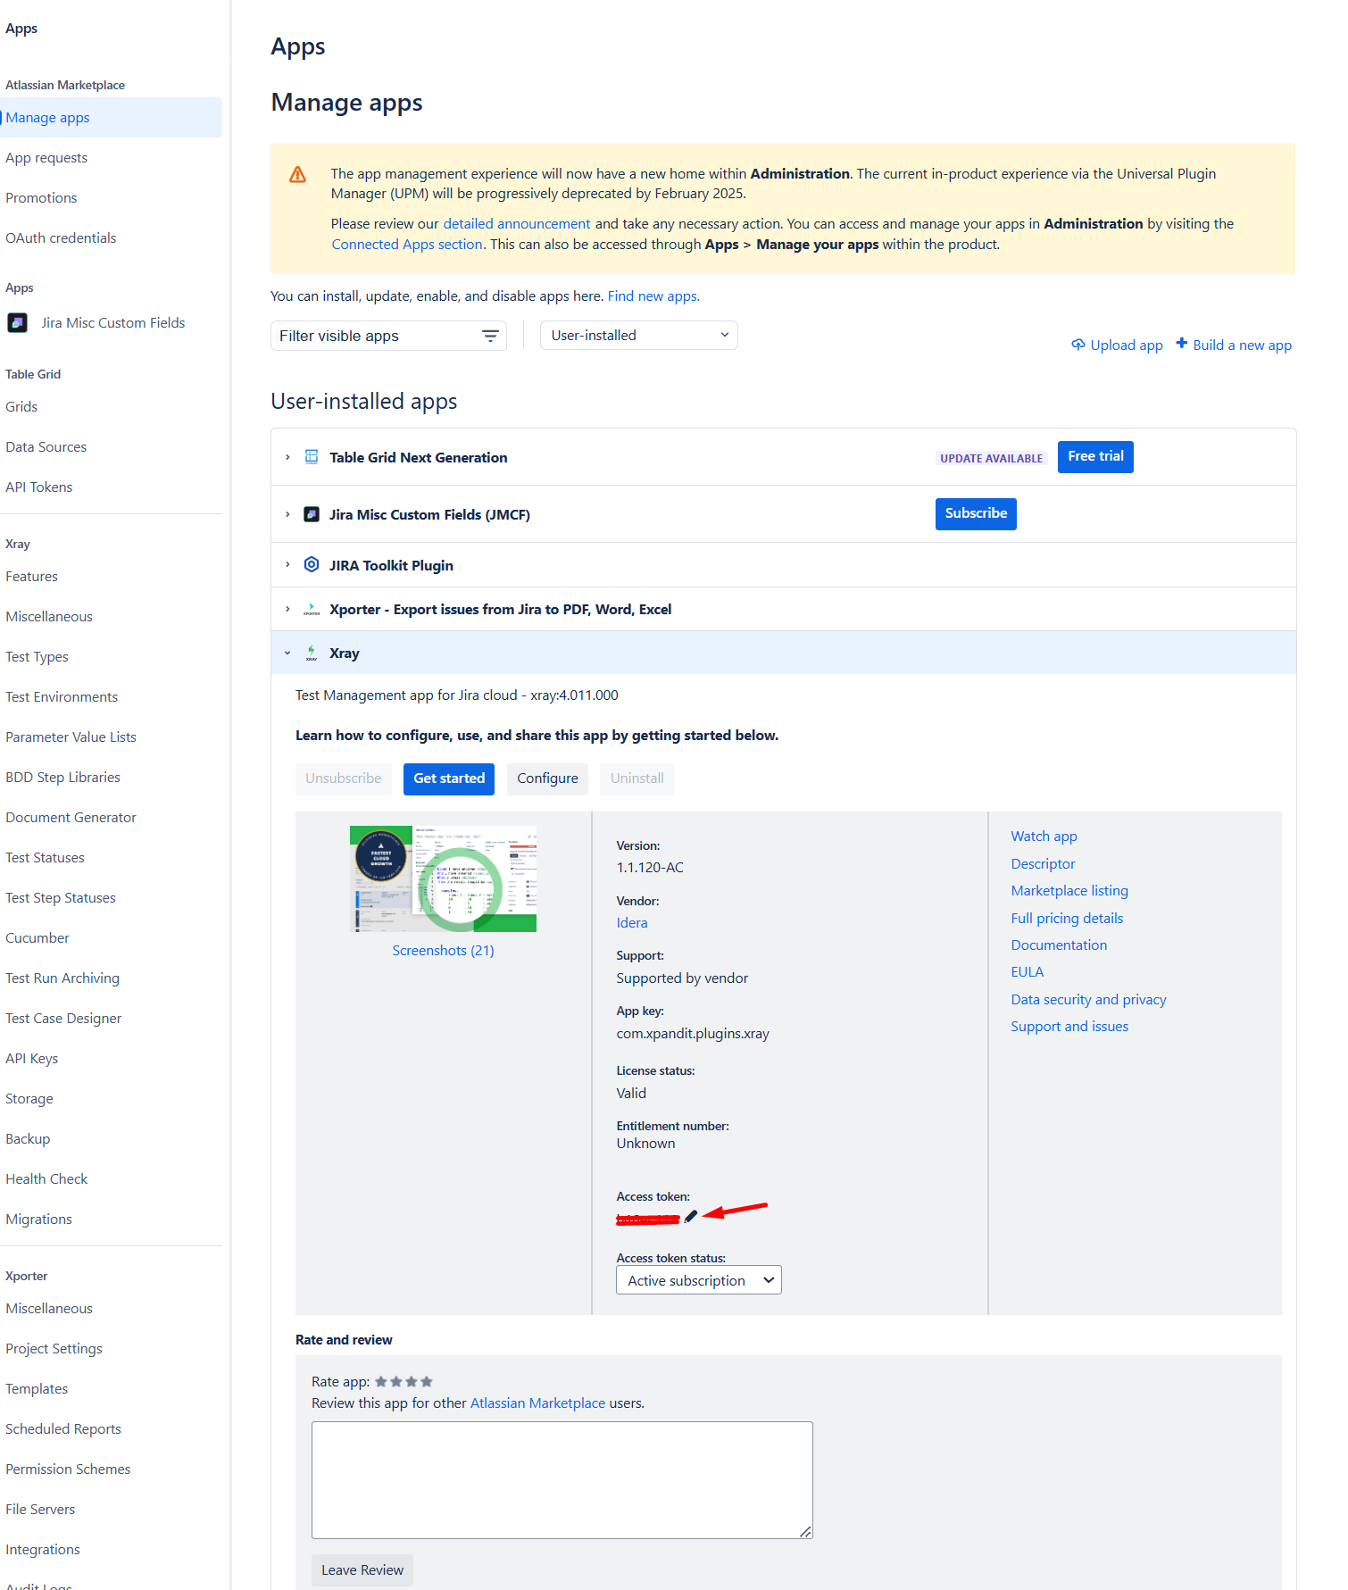
Task: Click Build a new app link
Action: 1242,345
